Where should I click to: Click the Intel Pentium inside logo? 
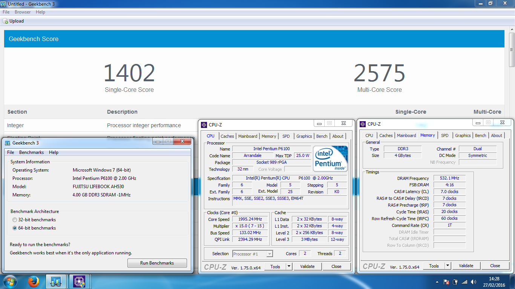331,158
